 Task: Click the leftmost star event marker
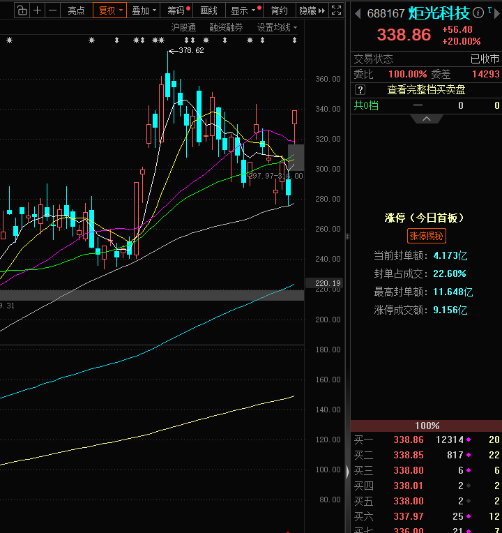coord(10,40)
